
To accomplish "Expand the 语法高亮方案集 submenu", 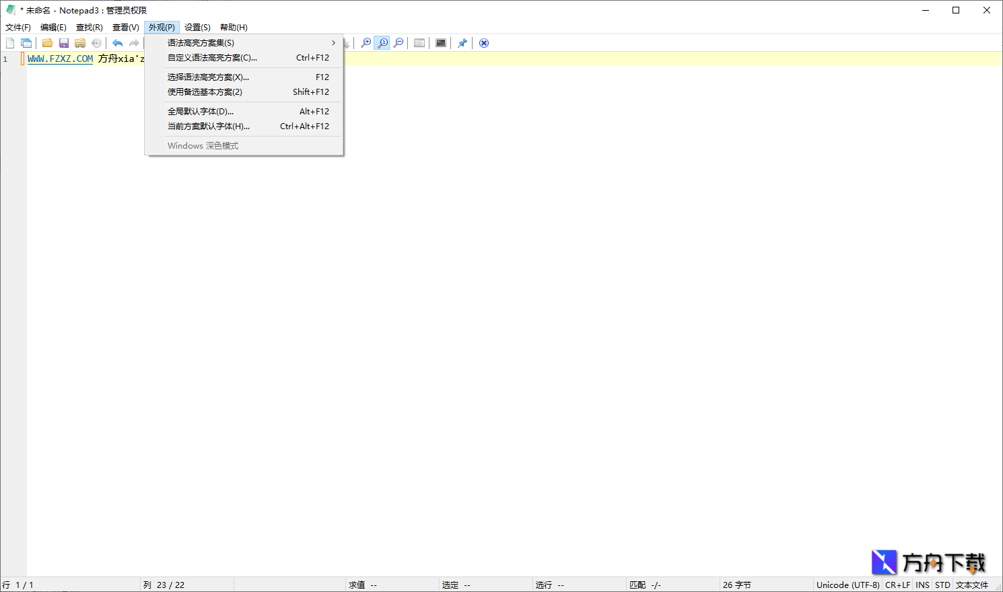I will 200,42.
